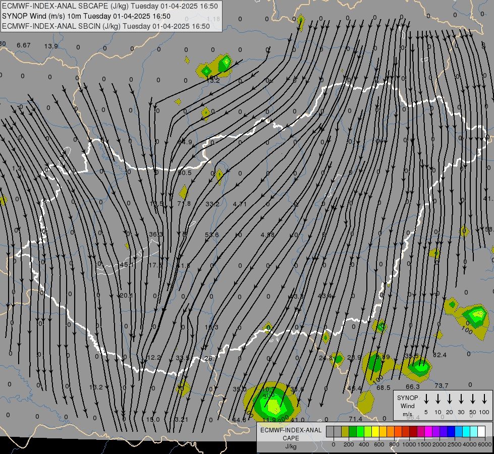This screenshot has width=494, height=454.
Task: Click the 13.9 value on the map
Action: [x=51, y=46]
